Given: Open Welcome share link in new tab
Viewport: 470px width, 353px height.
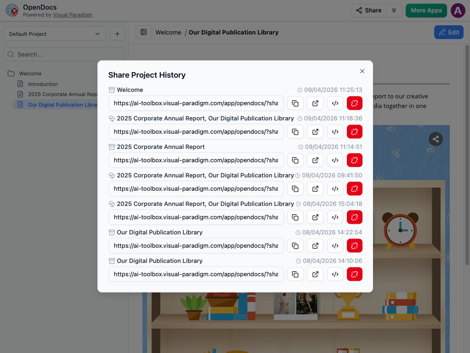Looking at the screenshot, I should click(x=315, y=103).
